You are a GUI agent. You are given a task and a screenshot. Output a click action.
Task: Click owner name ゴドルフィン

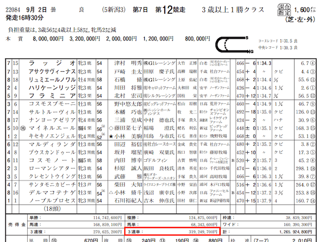coord(155,160)
